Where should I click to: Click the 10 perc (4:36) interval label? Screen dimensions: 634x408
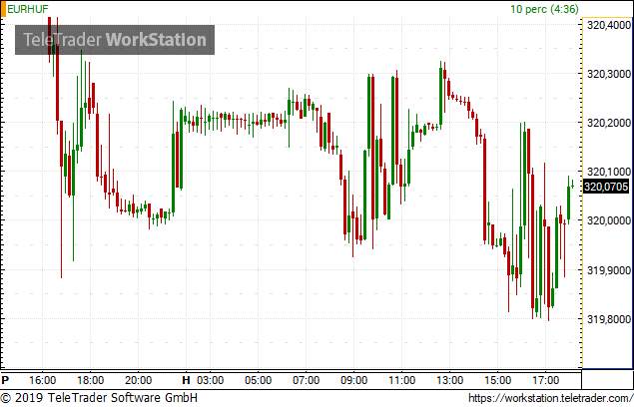pos(544,9)
